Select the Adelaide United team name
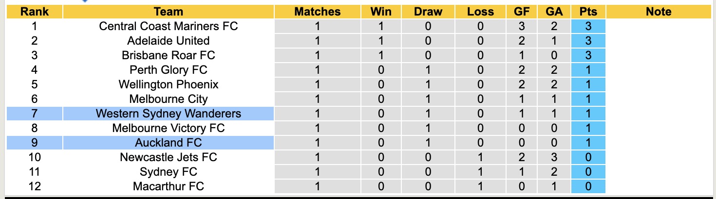This screenshot has width=716, height=199. tap(168, 41)
